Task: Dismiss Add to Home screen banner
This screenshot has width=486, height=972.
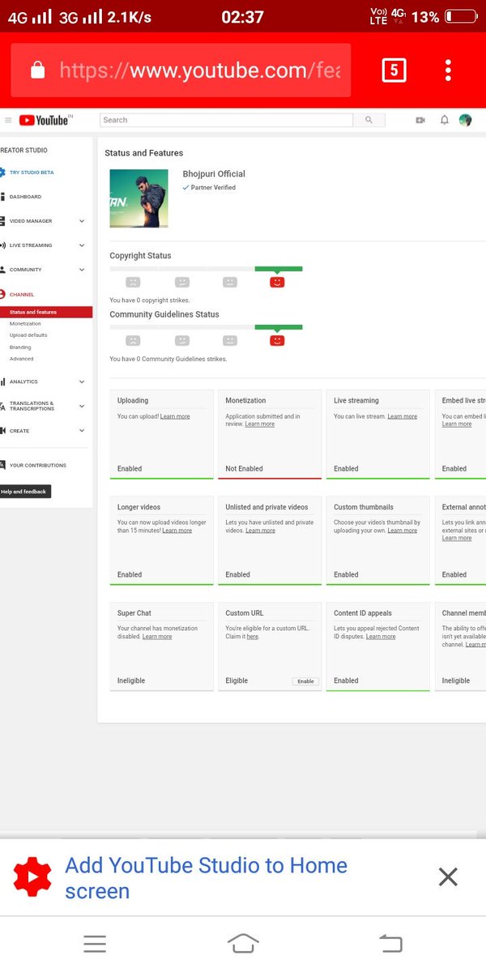Action: [448, 876]
